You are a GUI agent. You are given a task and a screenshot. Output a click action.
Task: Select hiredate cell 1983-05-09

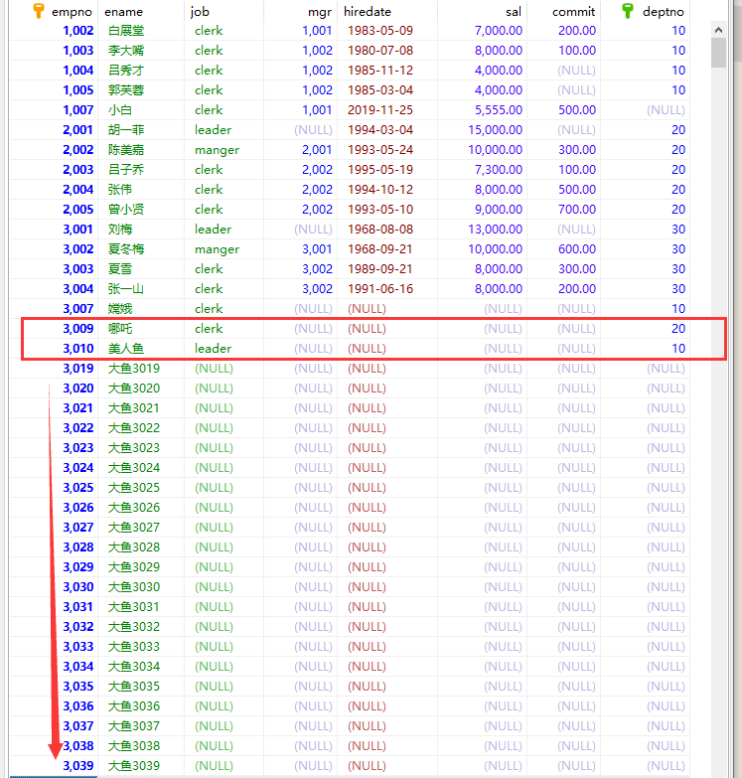pos(387,31)
